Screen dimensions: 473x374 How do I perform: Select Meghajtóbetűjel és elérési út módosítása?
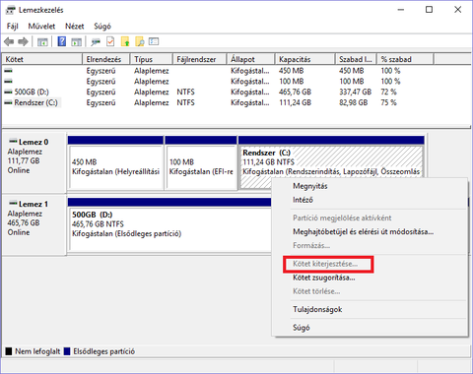(x=370, y=231)
